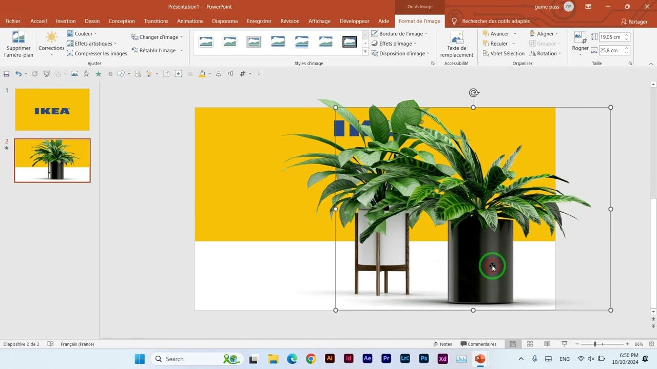The image size is (657, 369).
Task: Toggle Normal view in the status bar
Action: [x=513, y=344]
